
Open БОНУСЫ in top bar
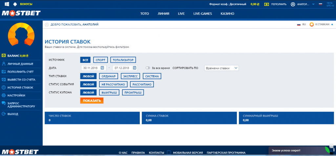[26, 4]
